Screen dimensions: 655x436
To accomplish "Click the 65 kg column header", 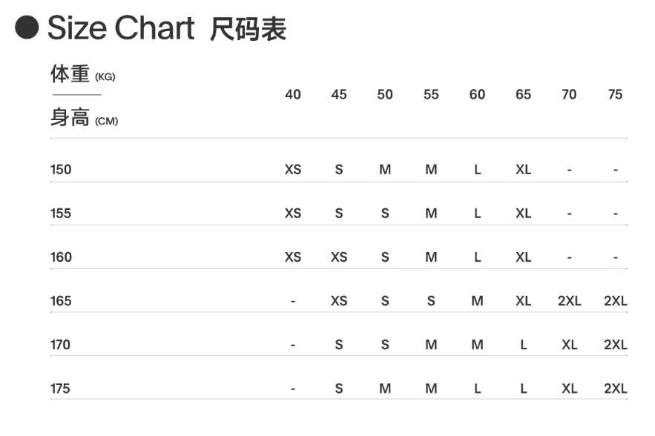I will [523, 95].
